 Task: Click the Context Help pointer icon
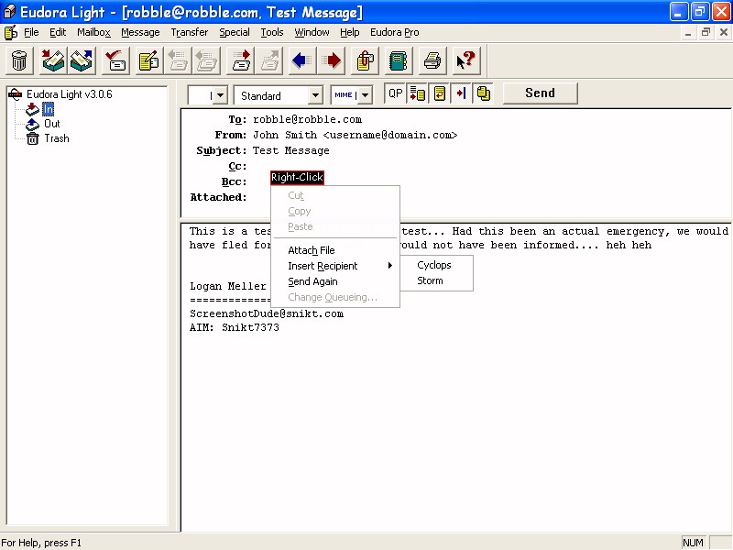466,60
